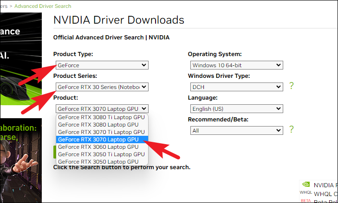The width and height of the screenshot is (338, 203).
Task: Click the BETA legend label
Action: pos(306,201)
